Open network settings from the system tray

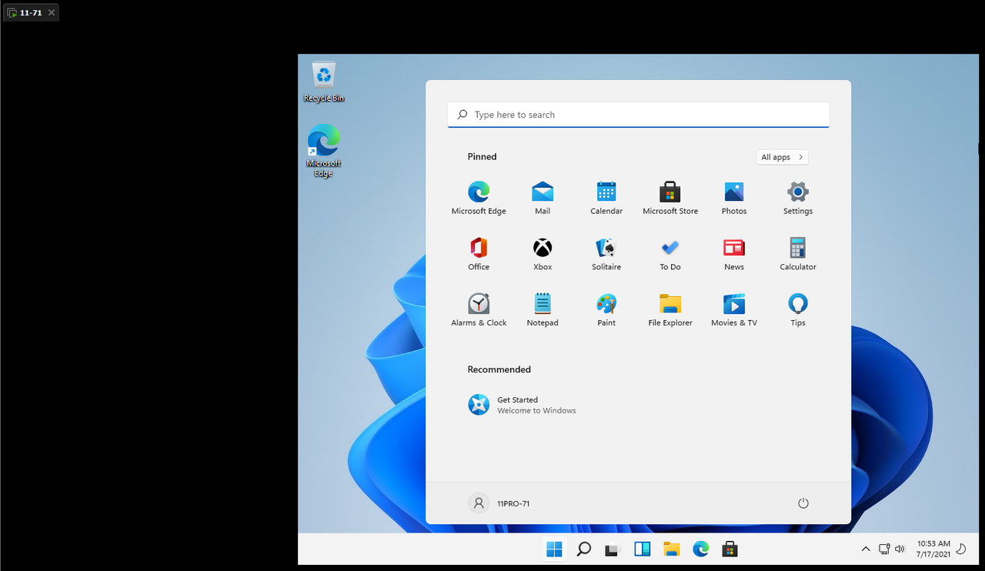point(885,549)
